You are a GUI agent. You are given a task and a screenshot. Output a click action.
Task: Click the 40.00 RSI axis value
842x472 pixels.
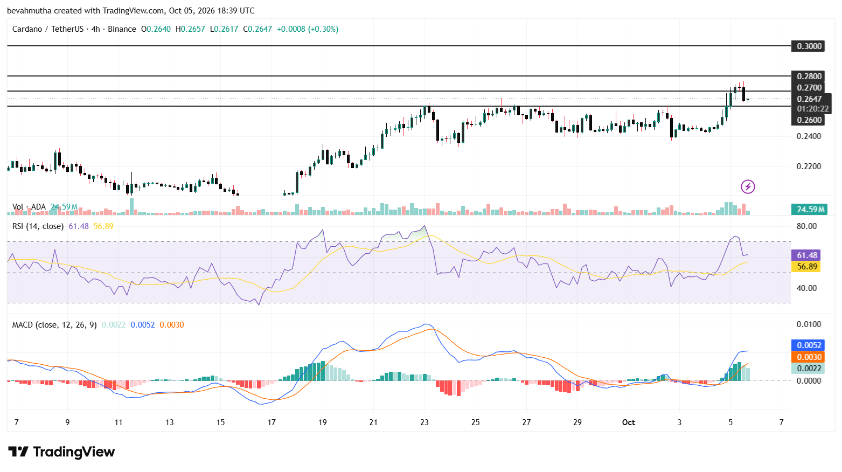(x=807, y=288)
